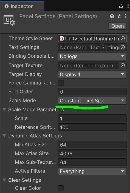This screenshot has height=193, width=130.
Task: Open the Active Filters Everything dropdown
Action: (x=92, y=171)
